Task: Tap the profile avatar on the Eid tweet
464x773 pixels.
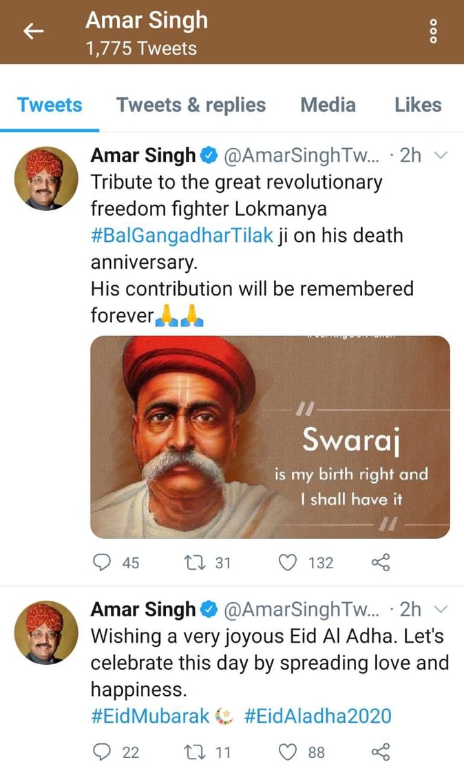Action: coord(47,632)
